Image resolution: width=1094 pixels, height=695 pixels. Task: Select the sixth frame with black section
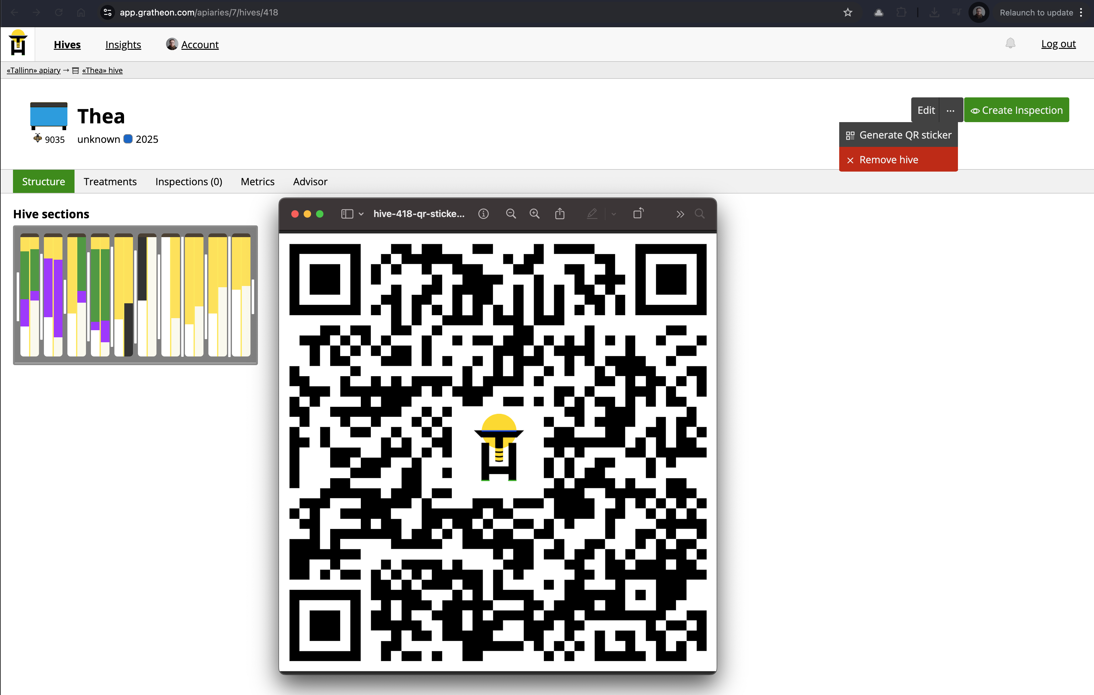(x=147, y=295)
